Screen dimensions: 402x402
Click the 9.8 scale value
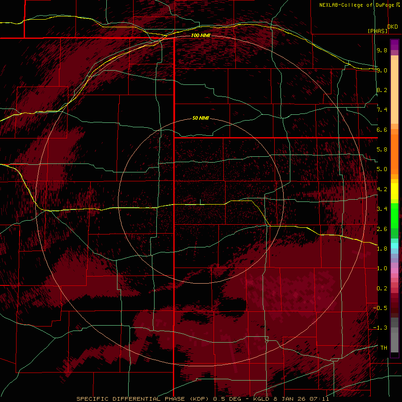(x=382, y=50)
